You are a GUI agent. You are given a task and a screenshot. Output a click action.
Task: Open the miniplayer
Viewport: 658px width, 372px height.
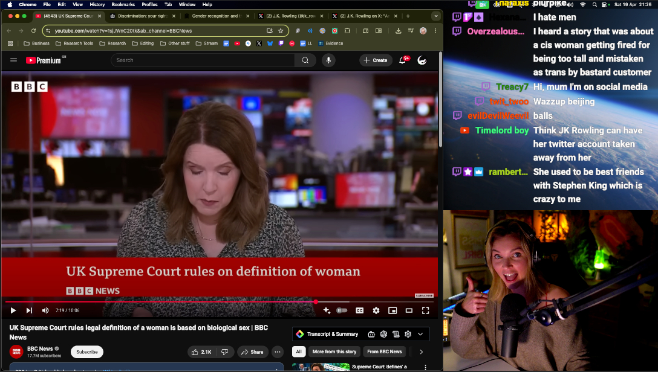point(393,310)
